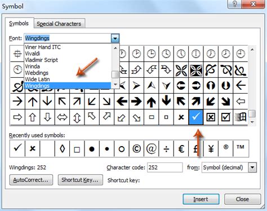Switch to the Special Characters tab
Viewport: 267px width, 211px height.
coord(59,24)
